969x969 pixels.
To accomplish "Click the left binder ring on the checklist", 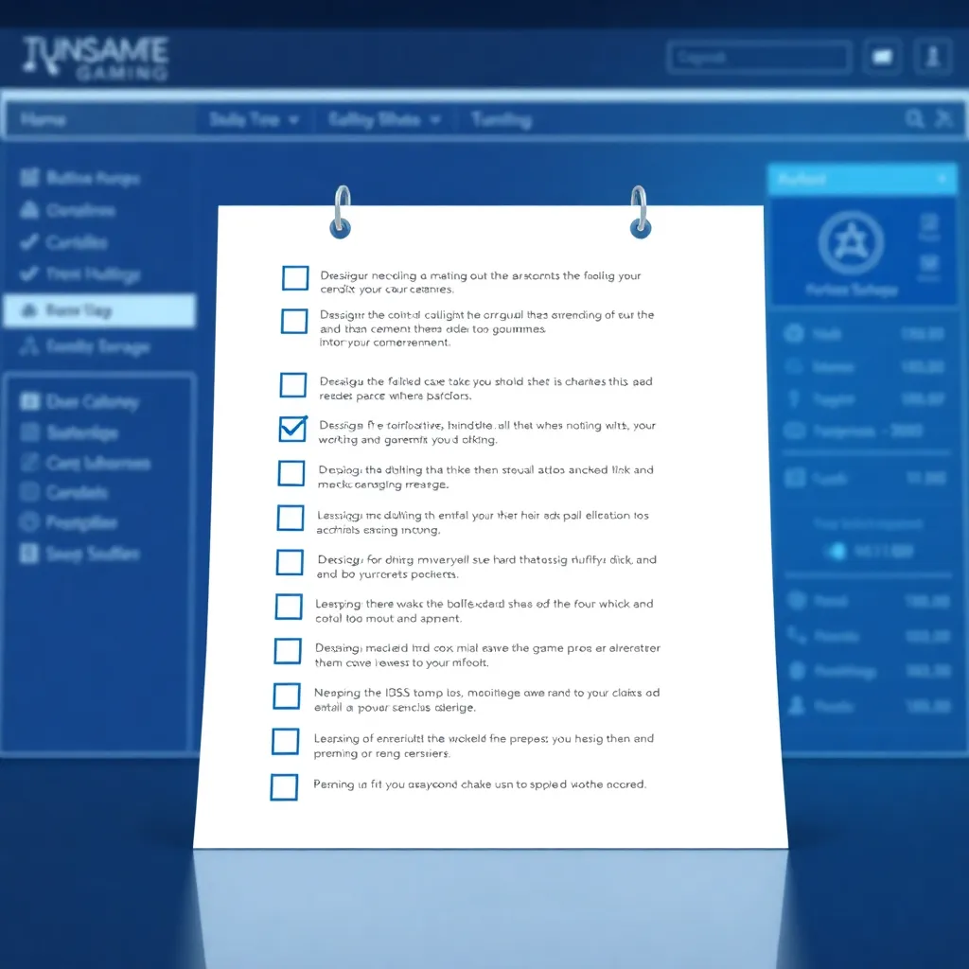I will pyautogui.click(x=341, y=212).
